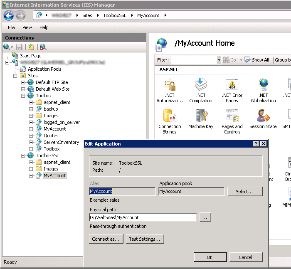Expand Default FTP Site node

click(x=23, y=82)
